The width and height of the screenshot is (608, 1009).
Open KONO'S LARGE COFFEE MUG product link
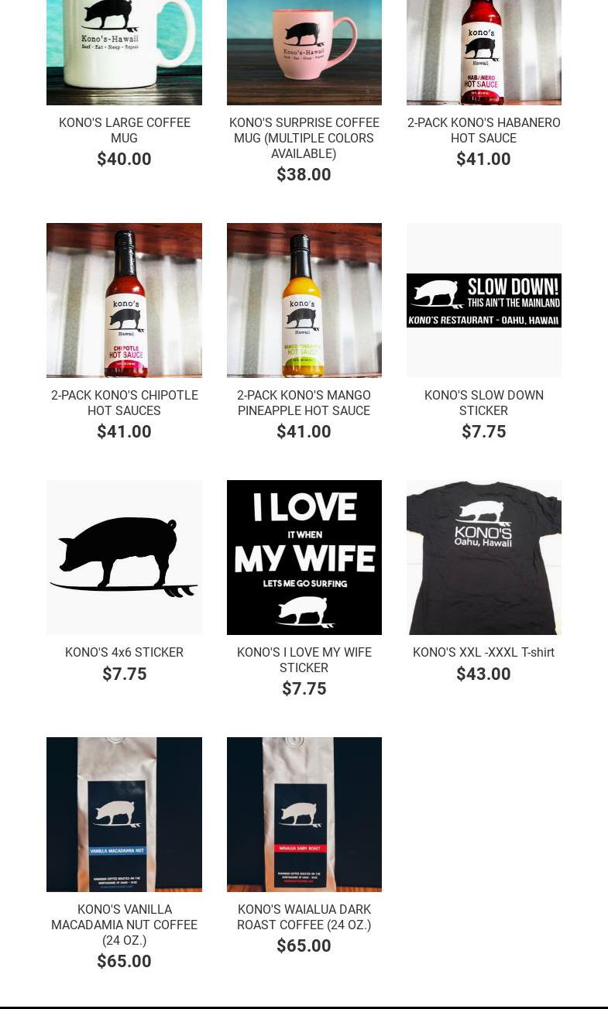pyautogui.click(x=124, y=130)
